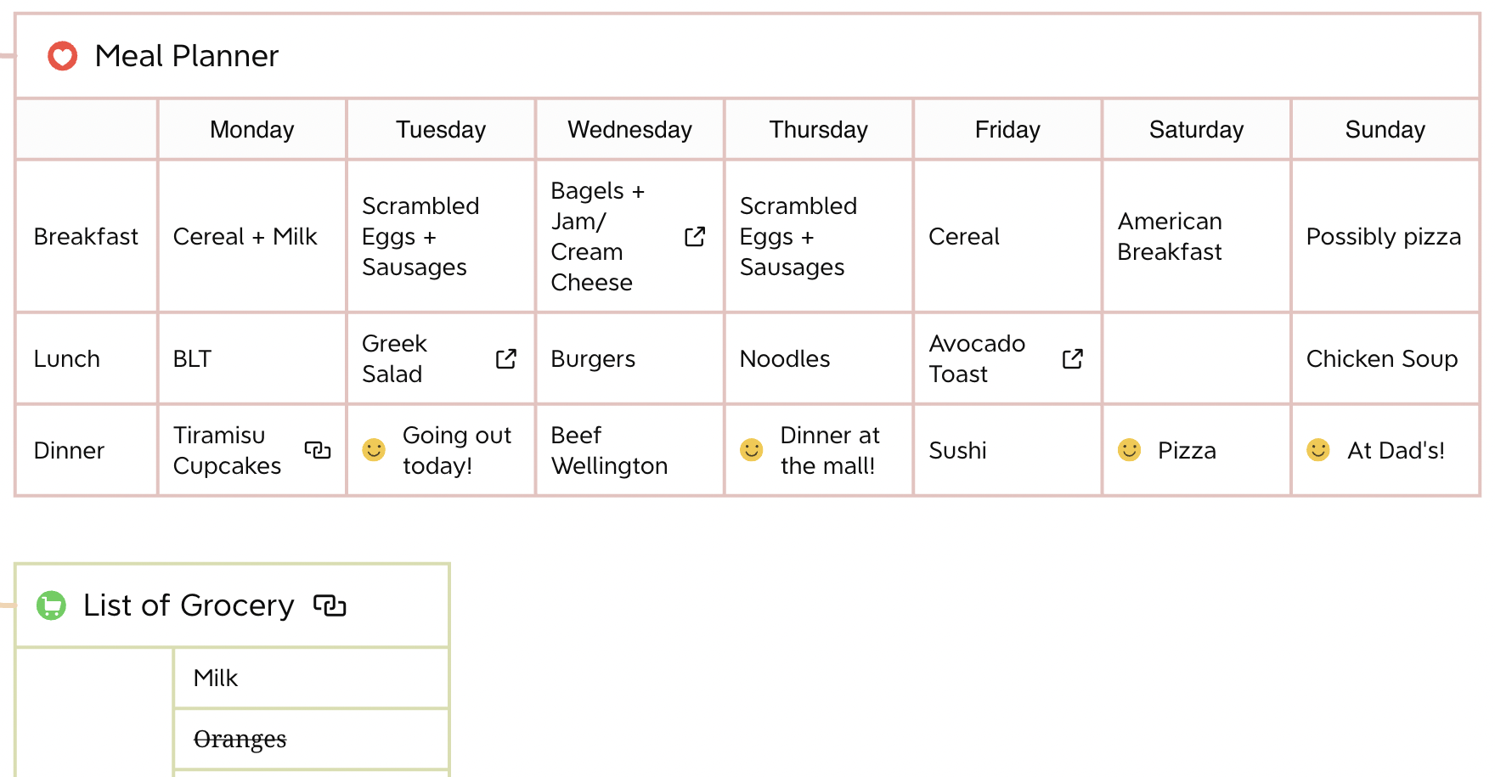Image resolution: width=1495 pixels, height=777 pixels.
Task: Click the red heart icon beside Meal Planner
Action: [x=62, y=56]
